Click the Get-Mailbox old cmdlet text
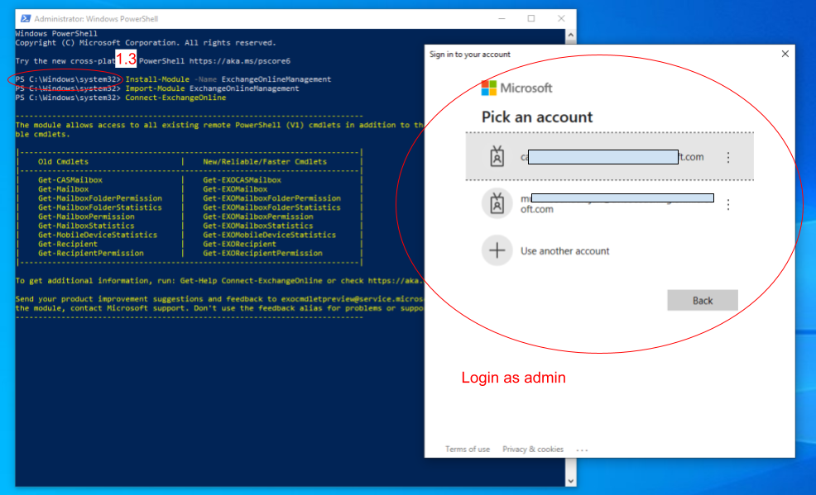Viewport: 816px width, 495px height. pos(63,189)
